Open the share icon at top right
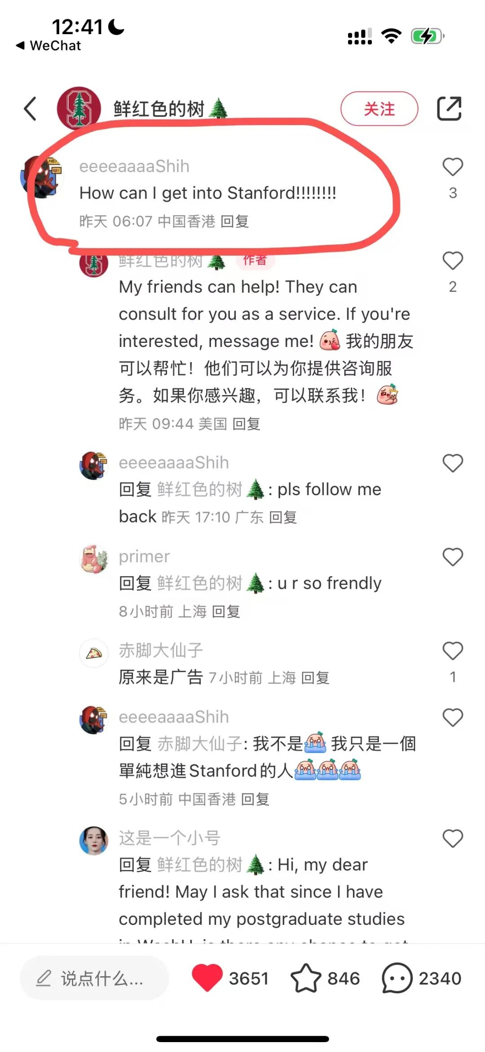Viewport: 485px width, 1052px height. tap(450, 108)
